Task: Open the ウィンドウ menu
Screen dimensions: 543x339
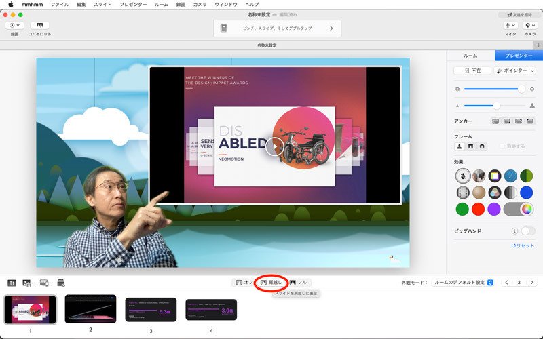Action: [x=226, y=5]
